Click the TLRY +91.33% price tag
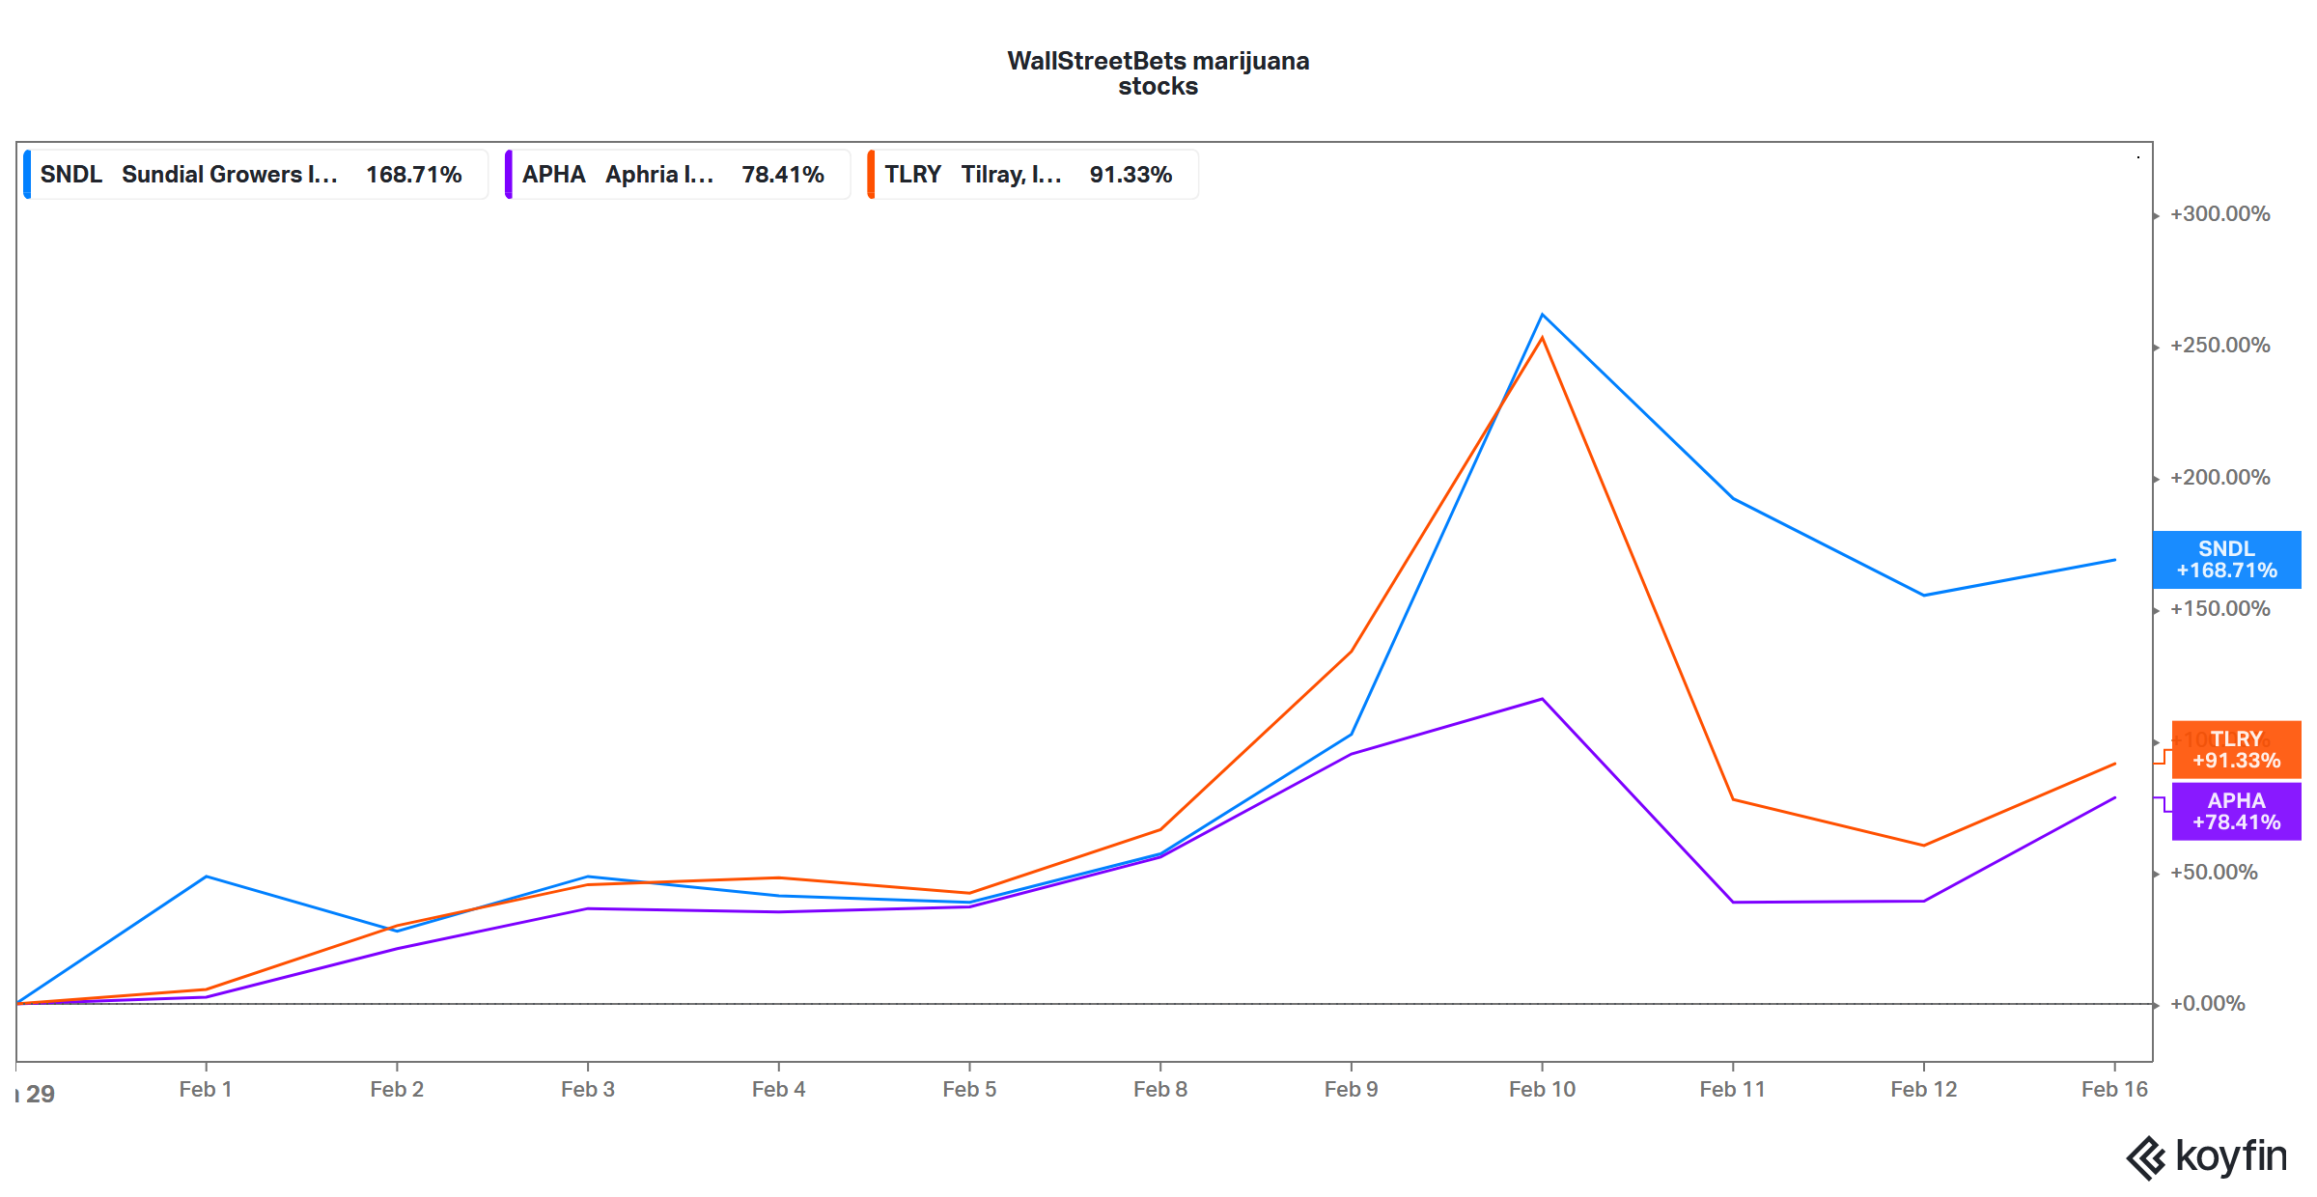This screenshot has height=1197, width=2317. point(2237,750)
